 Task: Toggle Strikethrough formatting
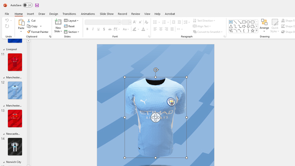[x=110, y=29]
